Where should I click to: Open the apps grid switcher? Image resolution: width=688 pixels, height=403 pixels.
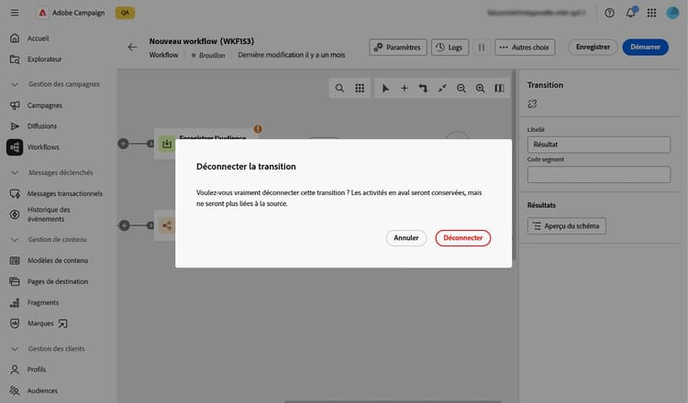[651, 13]
